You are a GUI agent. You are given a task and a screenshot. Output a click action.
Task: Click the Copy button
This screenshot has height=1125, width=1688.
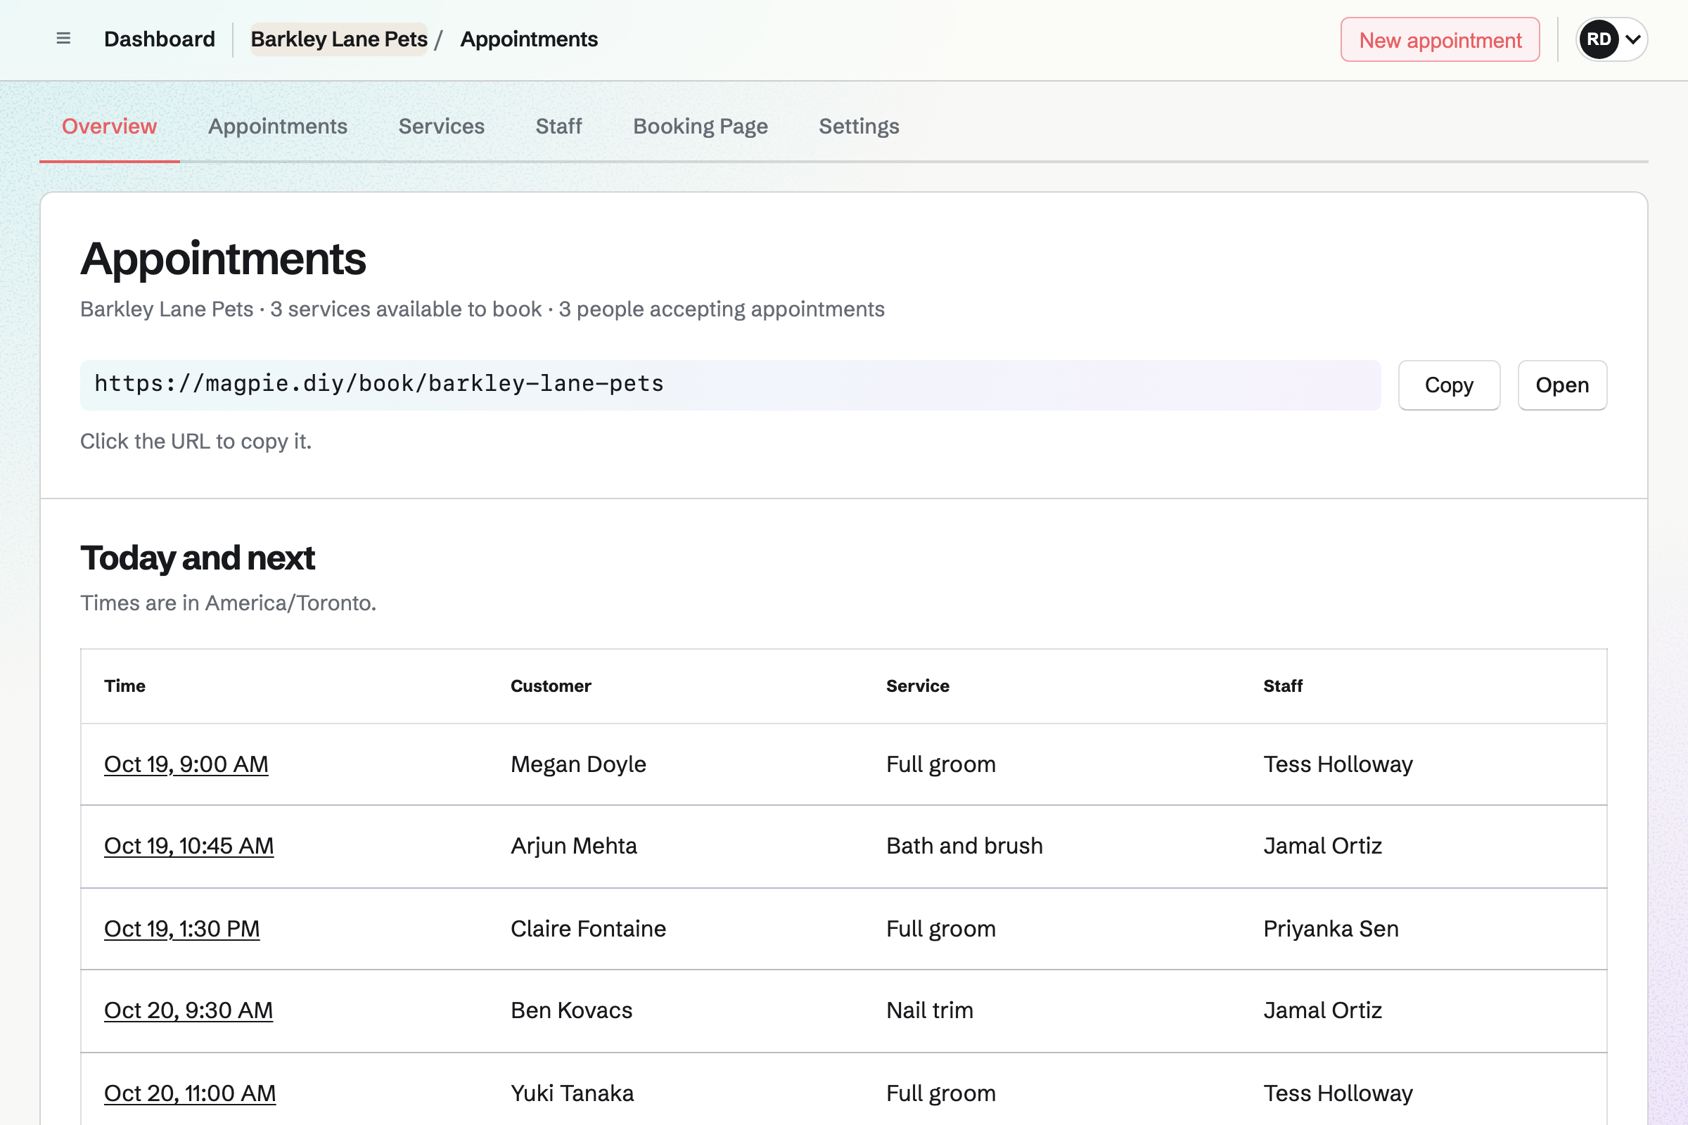[x=1449, y=385]
